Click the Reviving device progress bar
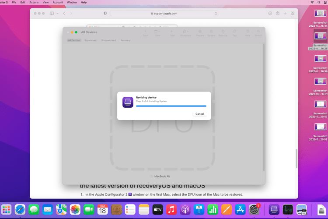Screen dimensions: 328x219 click(171, 106)
